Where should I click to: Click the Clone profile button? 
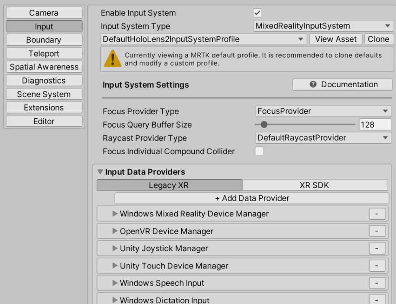click(379, 39)
